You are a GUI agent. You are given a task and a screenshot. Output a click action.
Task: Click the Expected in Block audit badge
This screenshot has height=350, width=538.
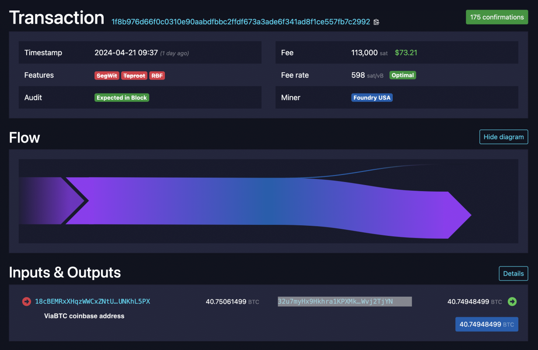[x=122, y=97]
